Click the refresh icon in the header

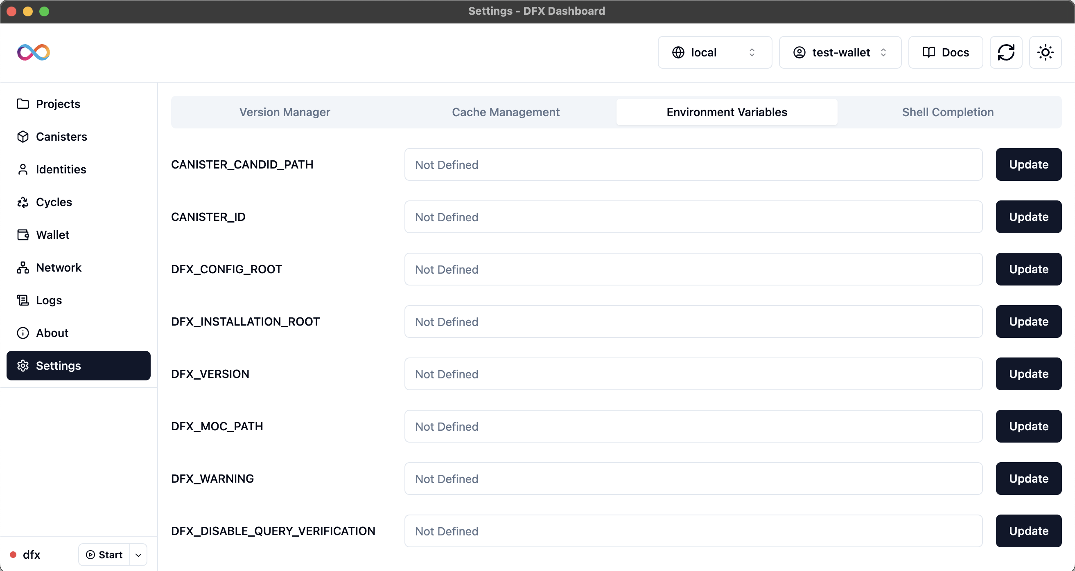click(x=1006, y=52)
